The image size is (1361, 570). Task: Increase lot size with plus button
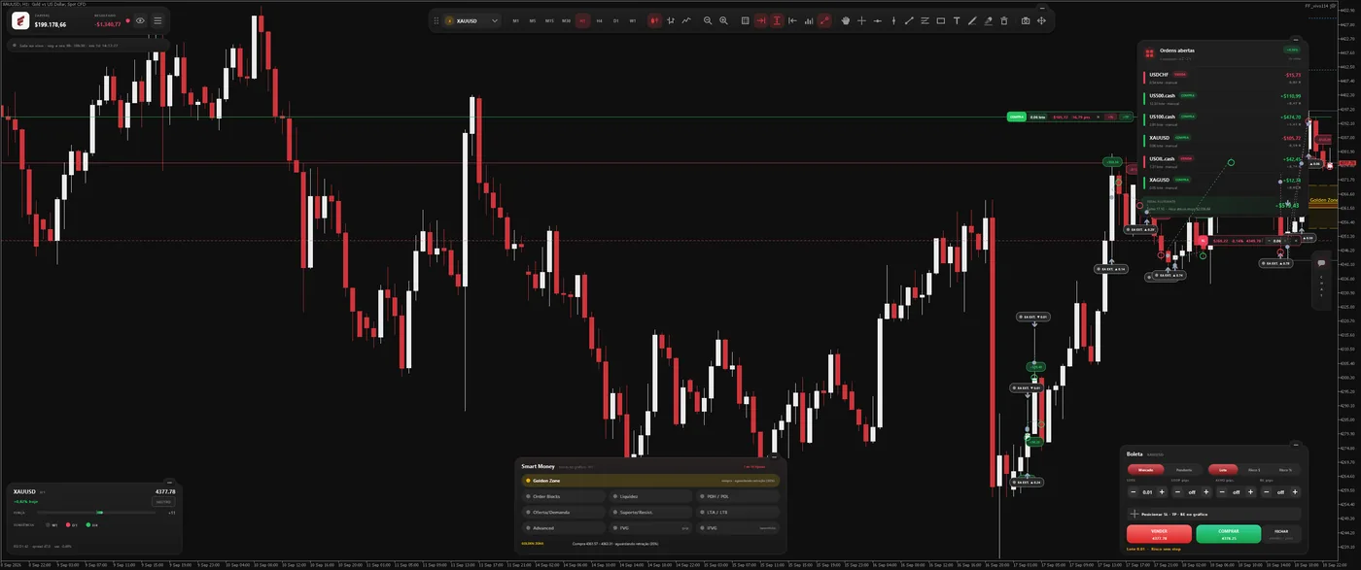(x=1162, y=492)
